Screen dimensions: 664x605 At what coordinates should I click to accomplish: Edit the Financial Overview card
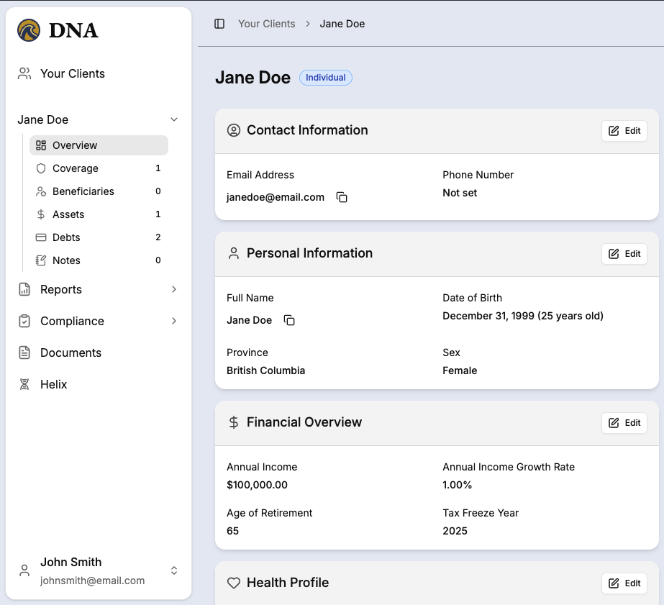[x=624, y=423]
